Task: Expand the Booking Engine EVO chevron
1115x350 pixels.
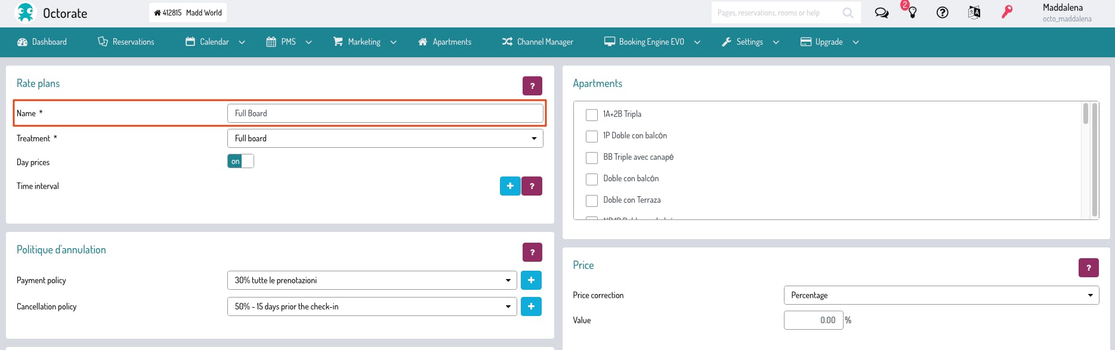Action: [697, 42]
